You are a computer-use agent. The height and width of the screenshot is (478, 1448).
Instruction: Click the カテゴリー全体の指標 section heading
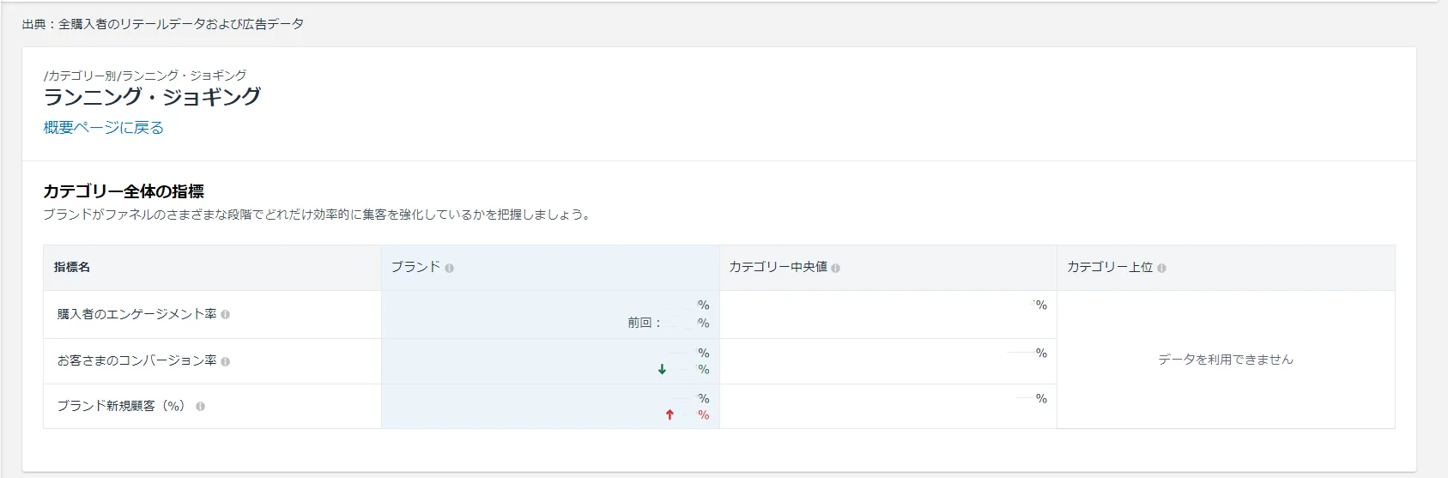point(124,191)
